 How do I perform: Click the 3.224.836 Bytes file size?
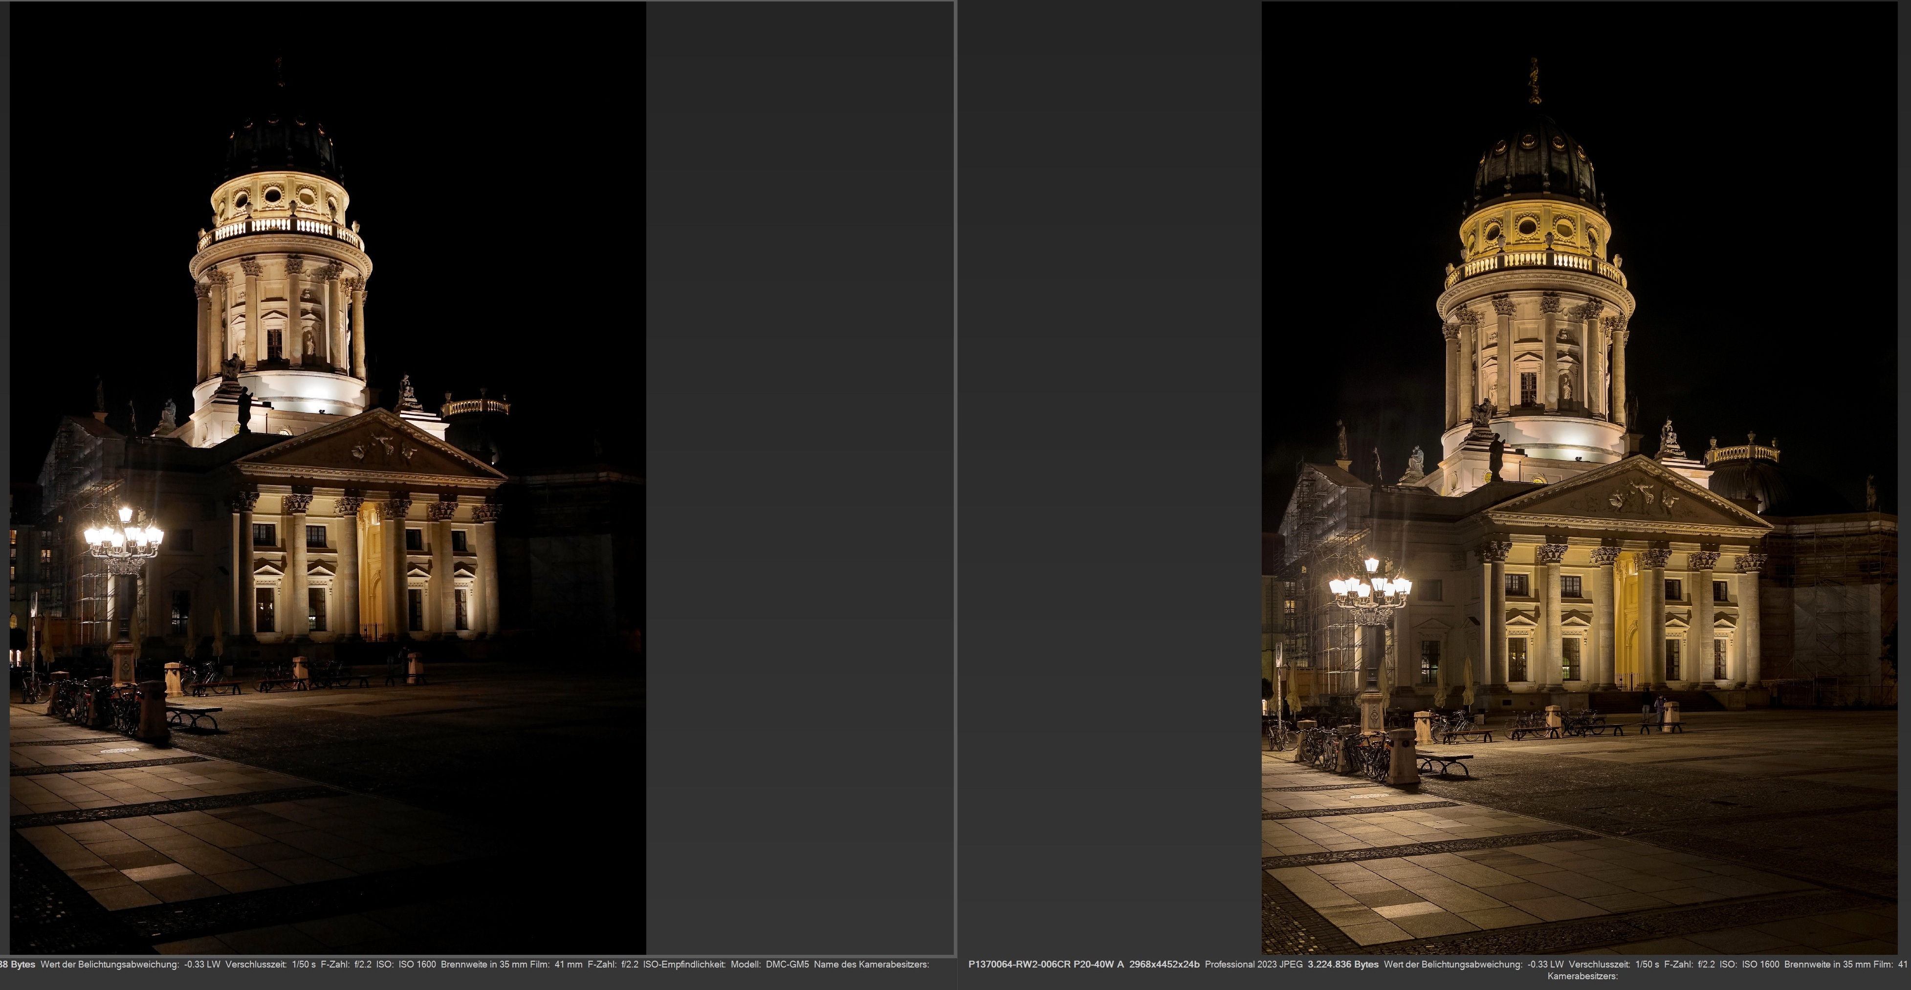point(1343,965)
